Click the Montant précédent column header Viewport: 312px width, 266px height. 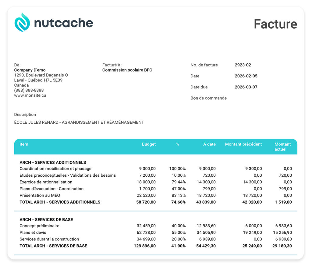(x=243, y=144)
